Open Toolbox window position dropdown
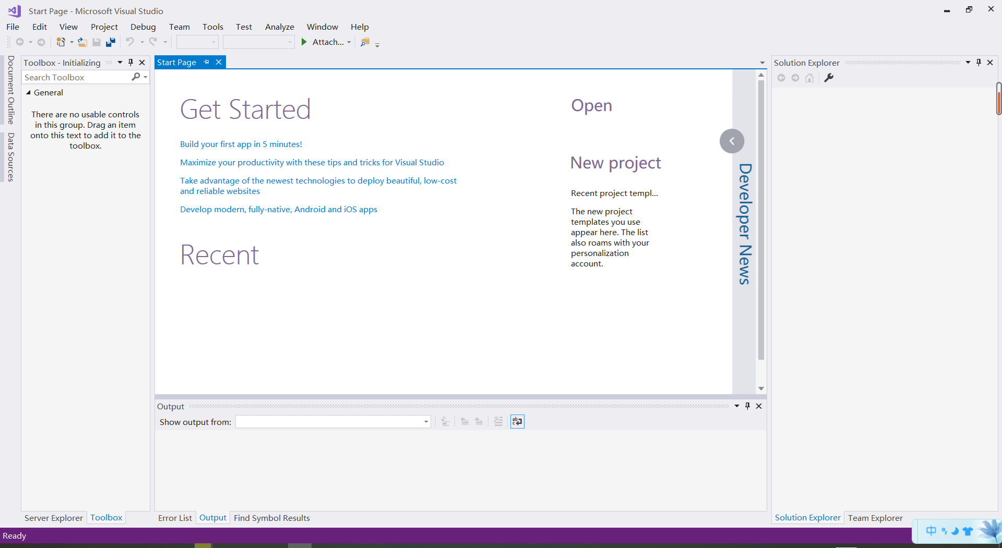 120,62
